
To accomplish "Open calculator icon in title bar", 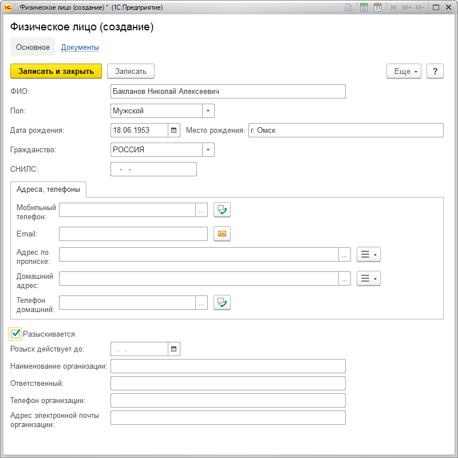I will [x=364, y=7].
